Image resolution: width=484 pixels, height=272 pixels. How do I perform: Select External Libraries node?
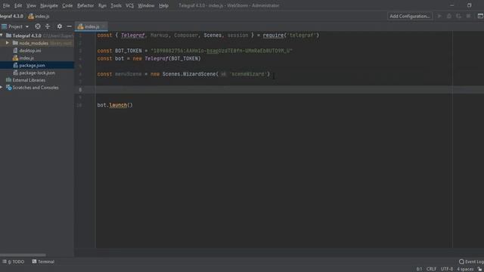(x=29, y=80)
